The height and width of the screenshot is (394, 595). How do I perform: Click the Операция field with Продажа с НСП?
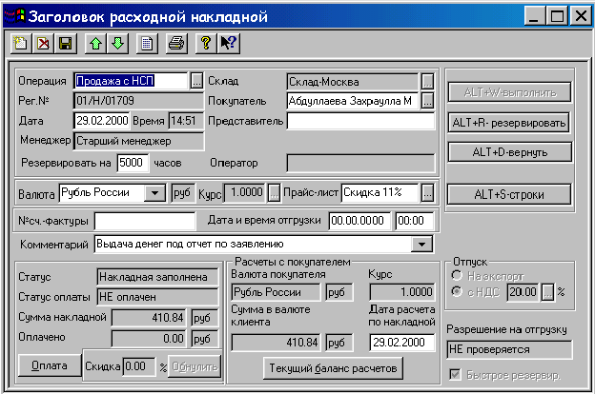point(132,81)
